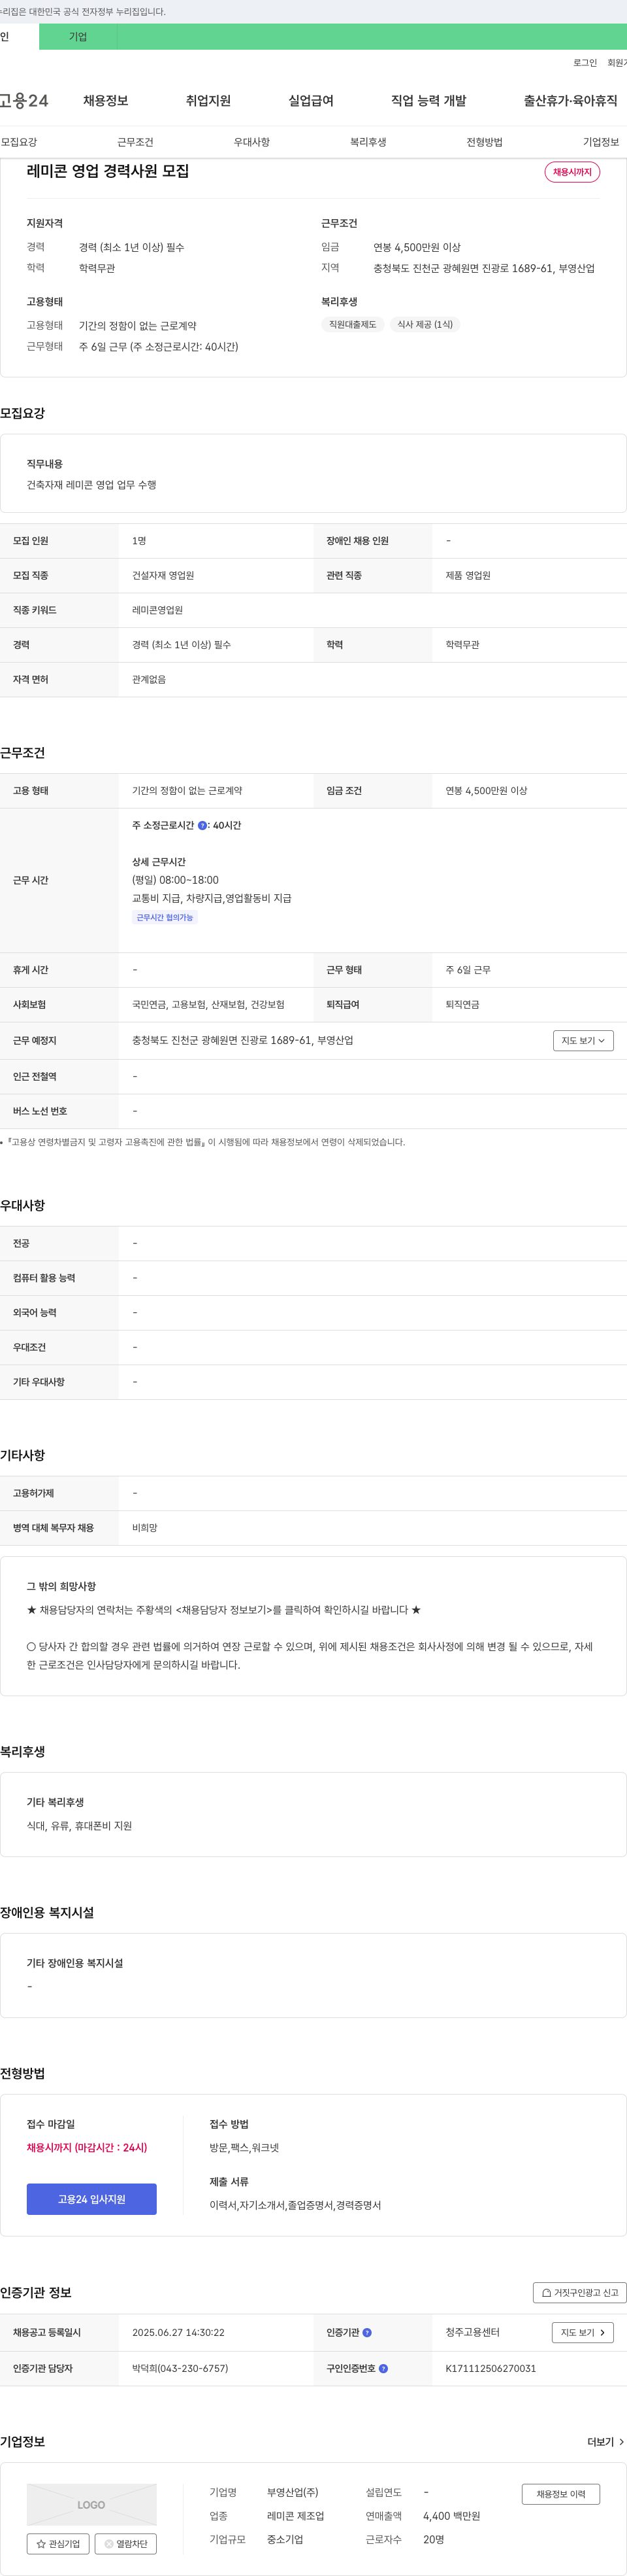The image size is (627, 2576).
Task: Select 4,400 백만원 revenue value
Action: pos(451,2516)
